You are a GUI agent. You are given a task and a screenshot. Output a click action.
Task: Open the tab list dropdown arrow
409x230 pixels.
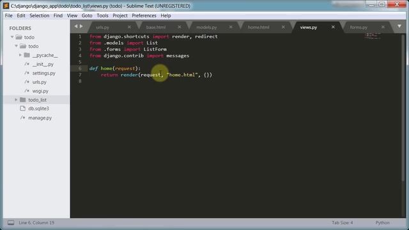point(399,26)
